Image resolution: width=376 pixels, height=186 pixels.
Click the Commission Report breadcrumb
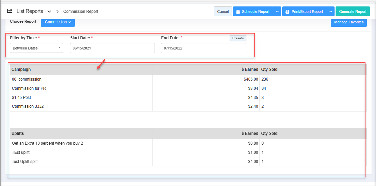(81, 12)
